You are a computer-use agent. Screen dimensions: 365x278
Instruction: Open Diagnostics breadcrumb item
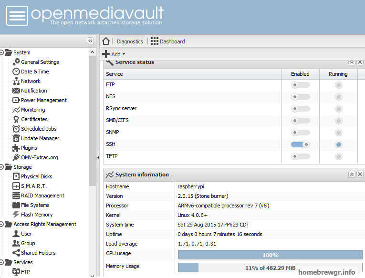130,41
